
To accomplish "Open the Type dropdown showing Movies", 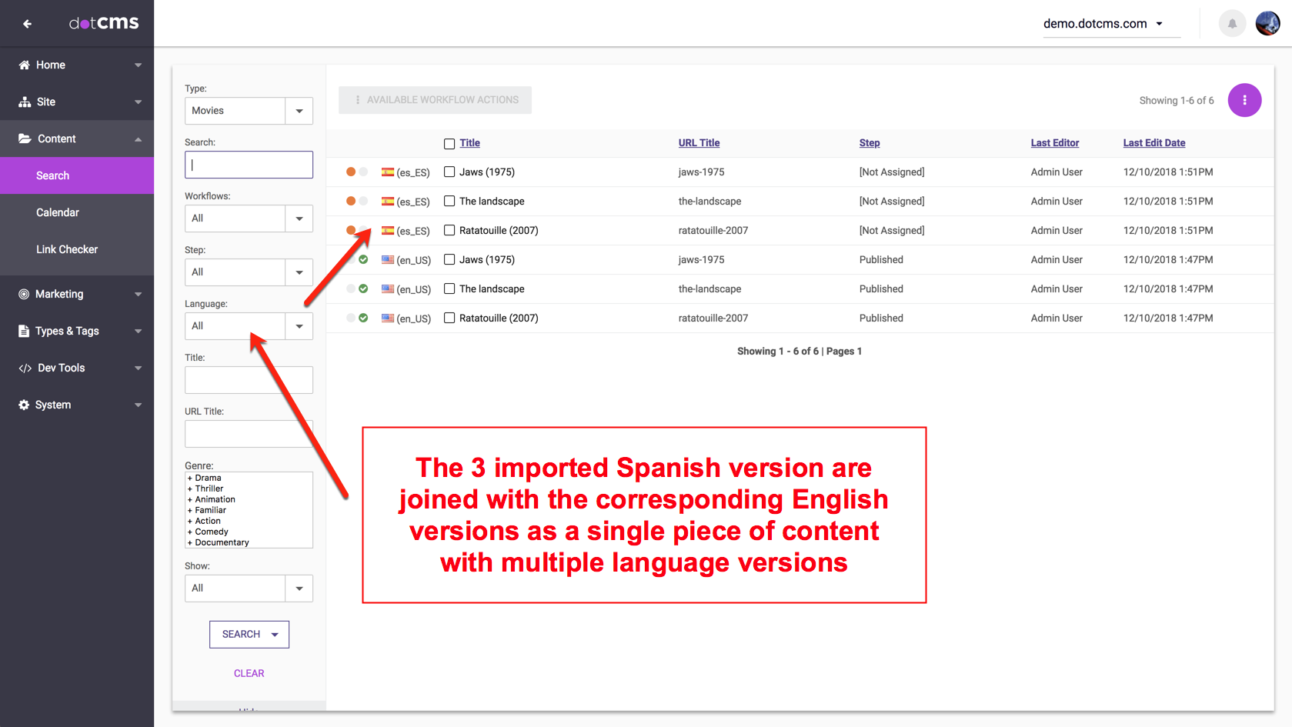I will [x=249, y=111].
